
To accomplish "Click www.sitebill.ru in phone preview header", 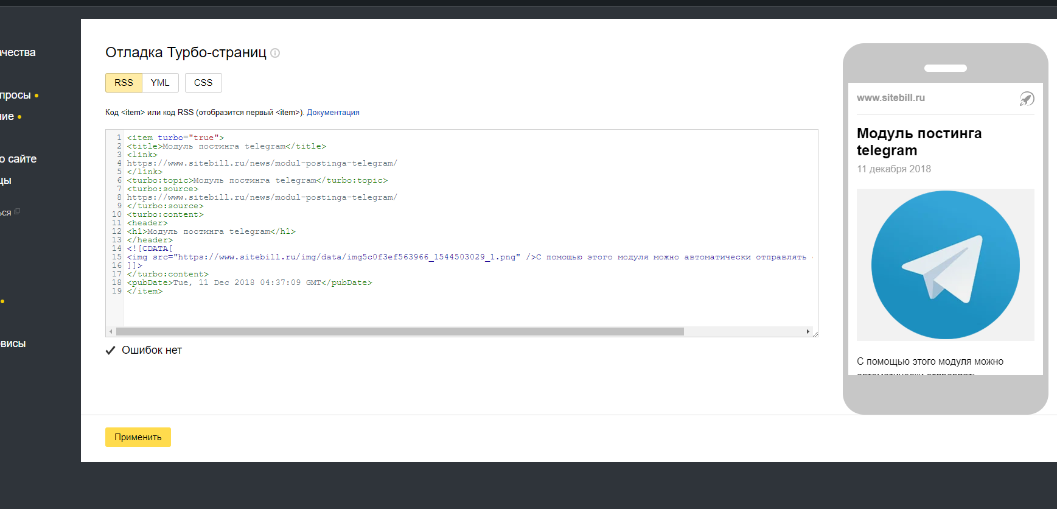I will pyautogui.click(x=891, y=97).
